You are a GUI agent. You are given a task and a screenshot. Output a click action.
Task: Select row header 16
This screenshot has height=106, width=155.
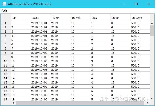click(6, 87)
